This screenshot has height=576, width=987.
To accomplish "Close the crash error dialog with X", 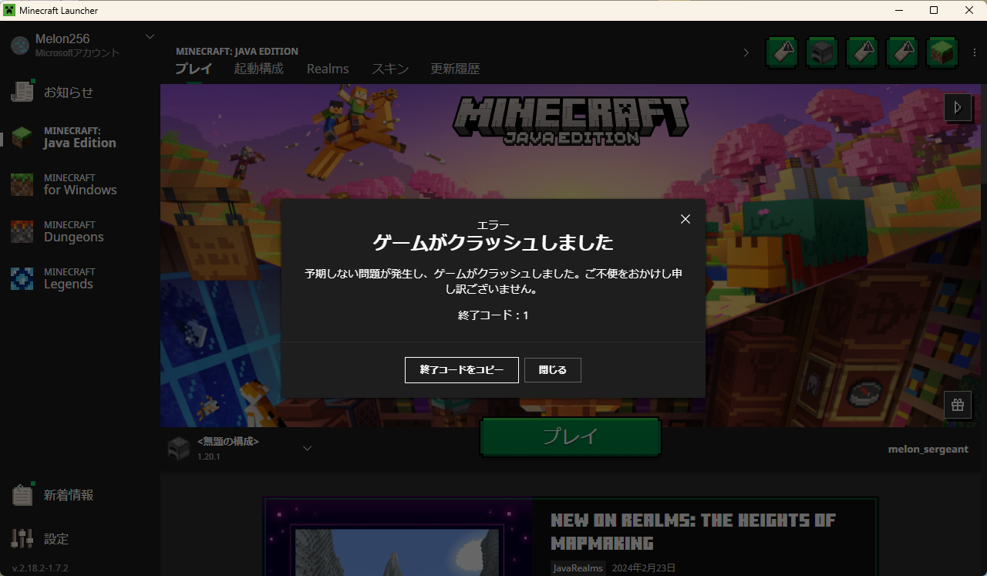I will (x=686, y=219).
